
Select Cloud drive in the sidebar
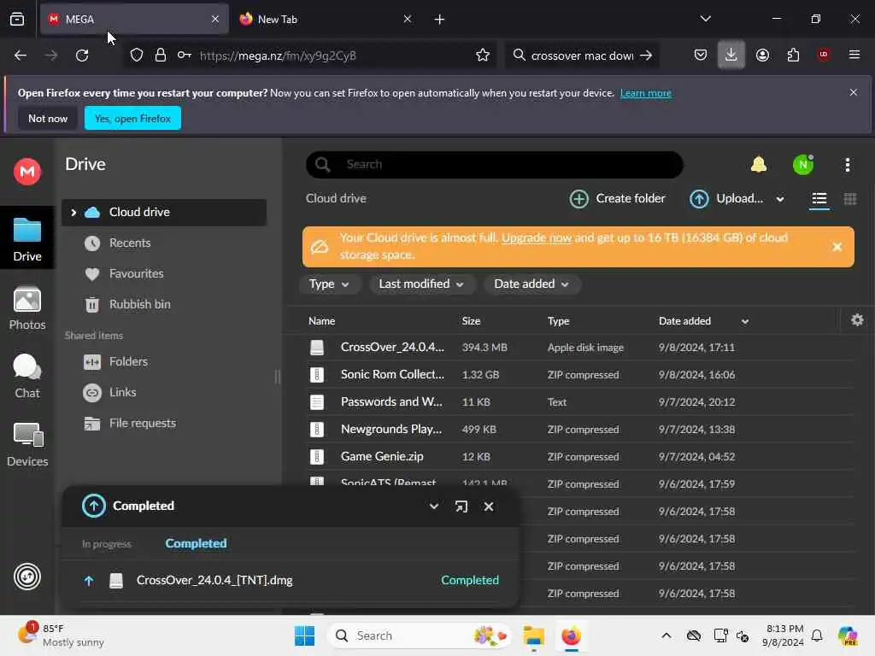click(163, 213)
